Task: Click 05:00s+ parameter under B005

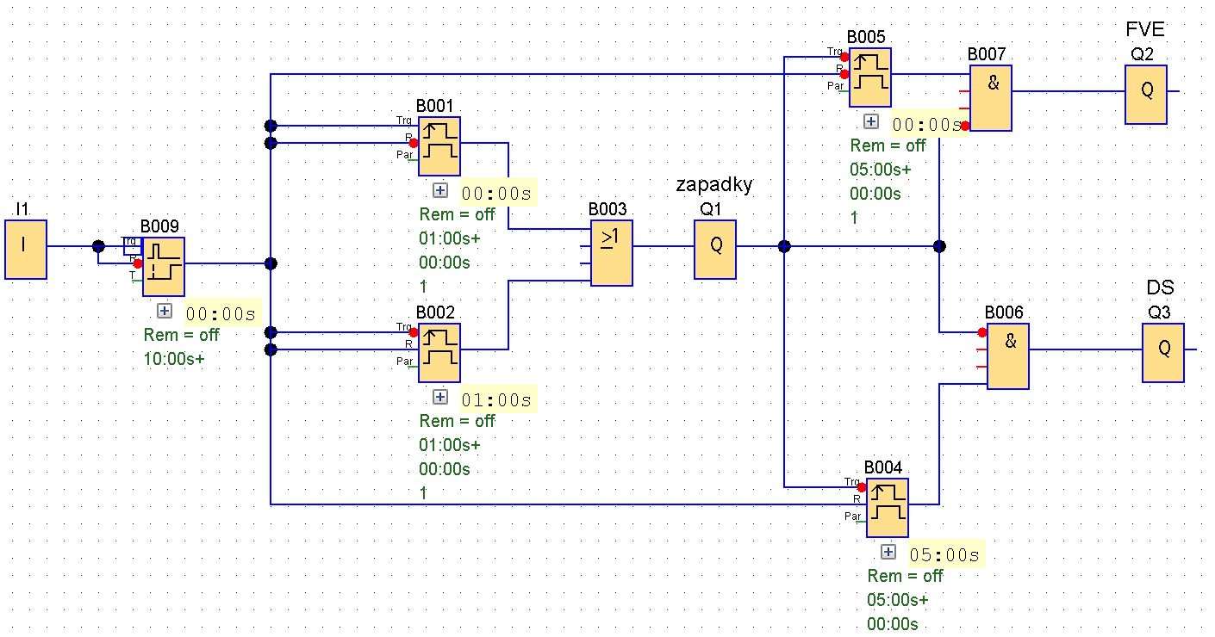Action: [881, 170]
